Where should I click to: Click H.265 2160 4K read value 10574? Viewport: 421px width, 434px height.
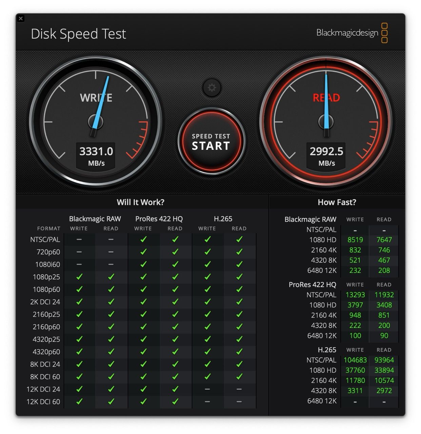click(x=384, y=380)
